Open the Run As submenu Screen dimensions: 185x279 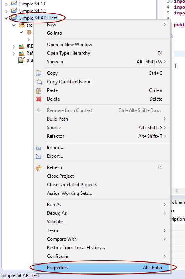(x=102, y=205)
